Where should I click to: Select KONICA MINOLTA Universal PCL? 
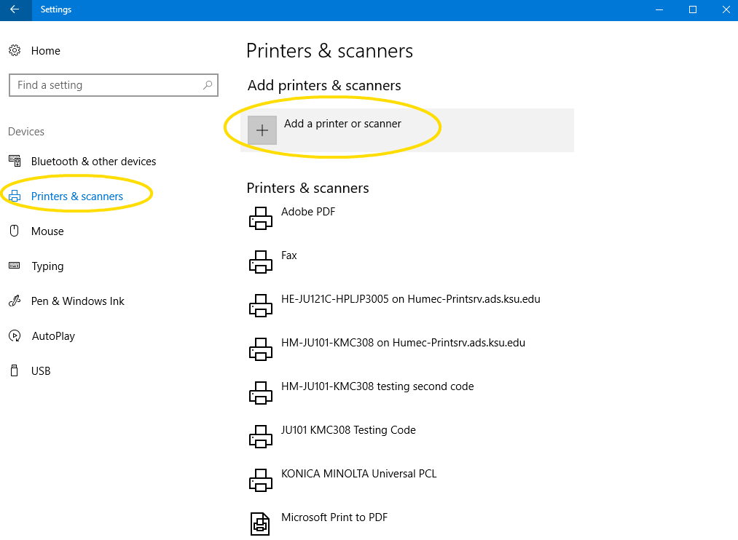point(358,473)
